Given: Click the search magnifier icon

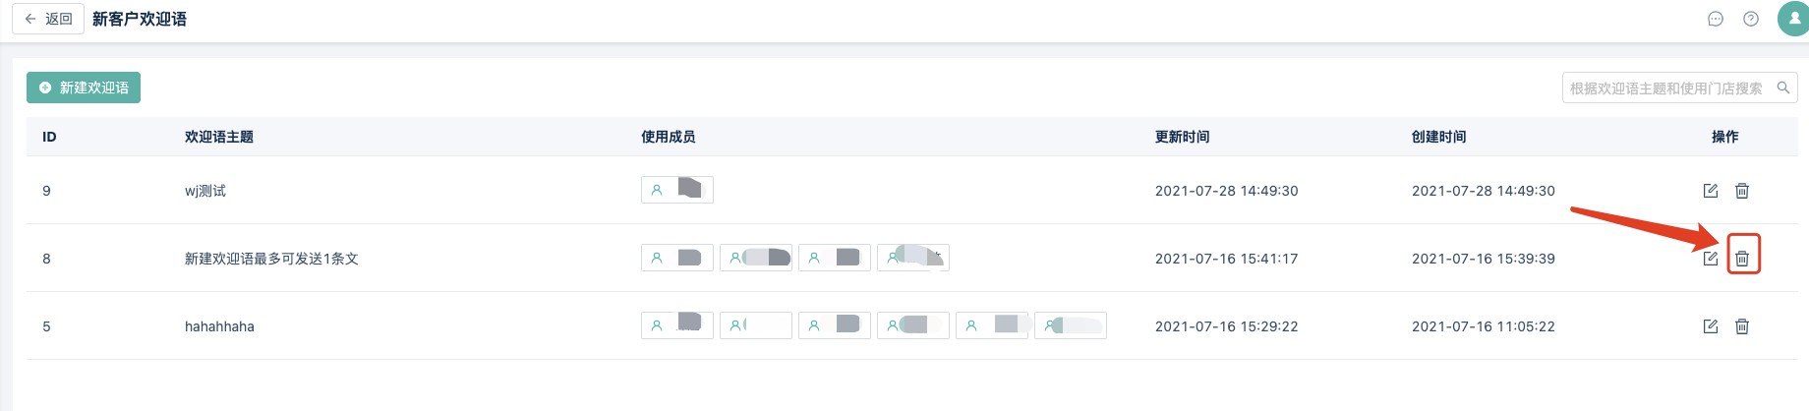Looking at the screenshot, I should click(1783, 88).
